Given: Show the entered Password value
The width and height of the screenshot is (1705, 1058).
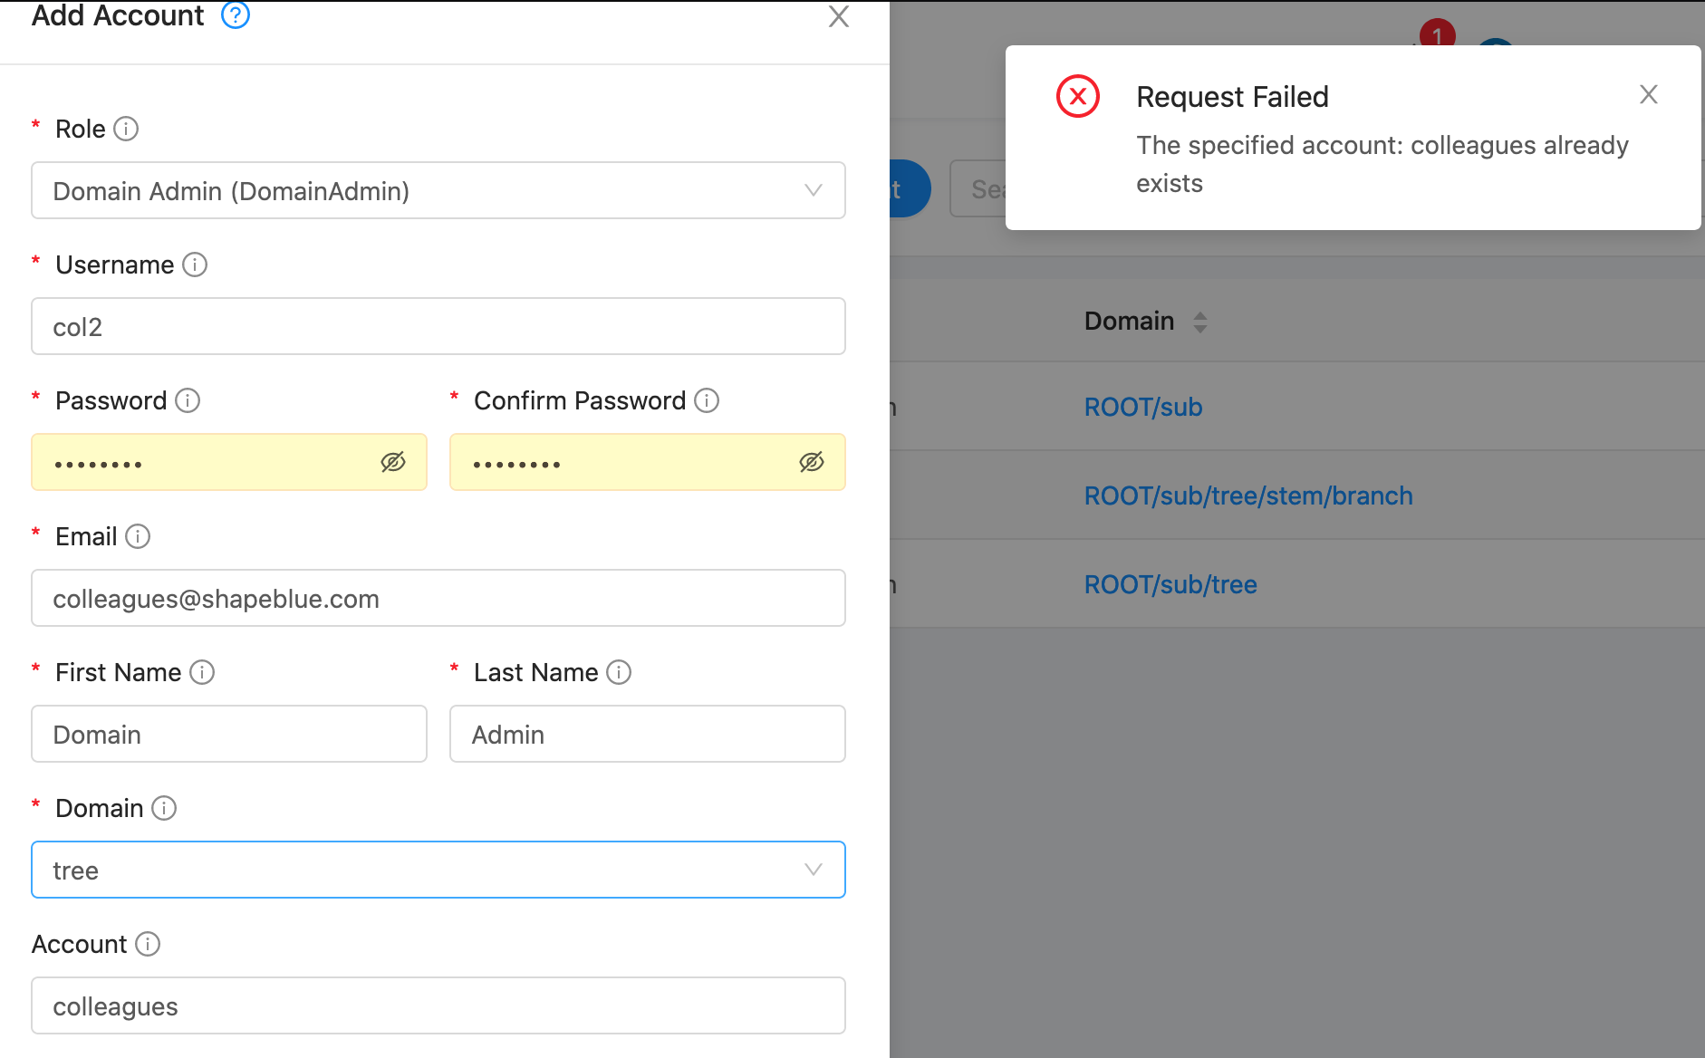Looking at the screenshot, I should (393, 462).
